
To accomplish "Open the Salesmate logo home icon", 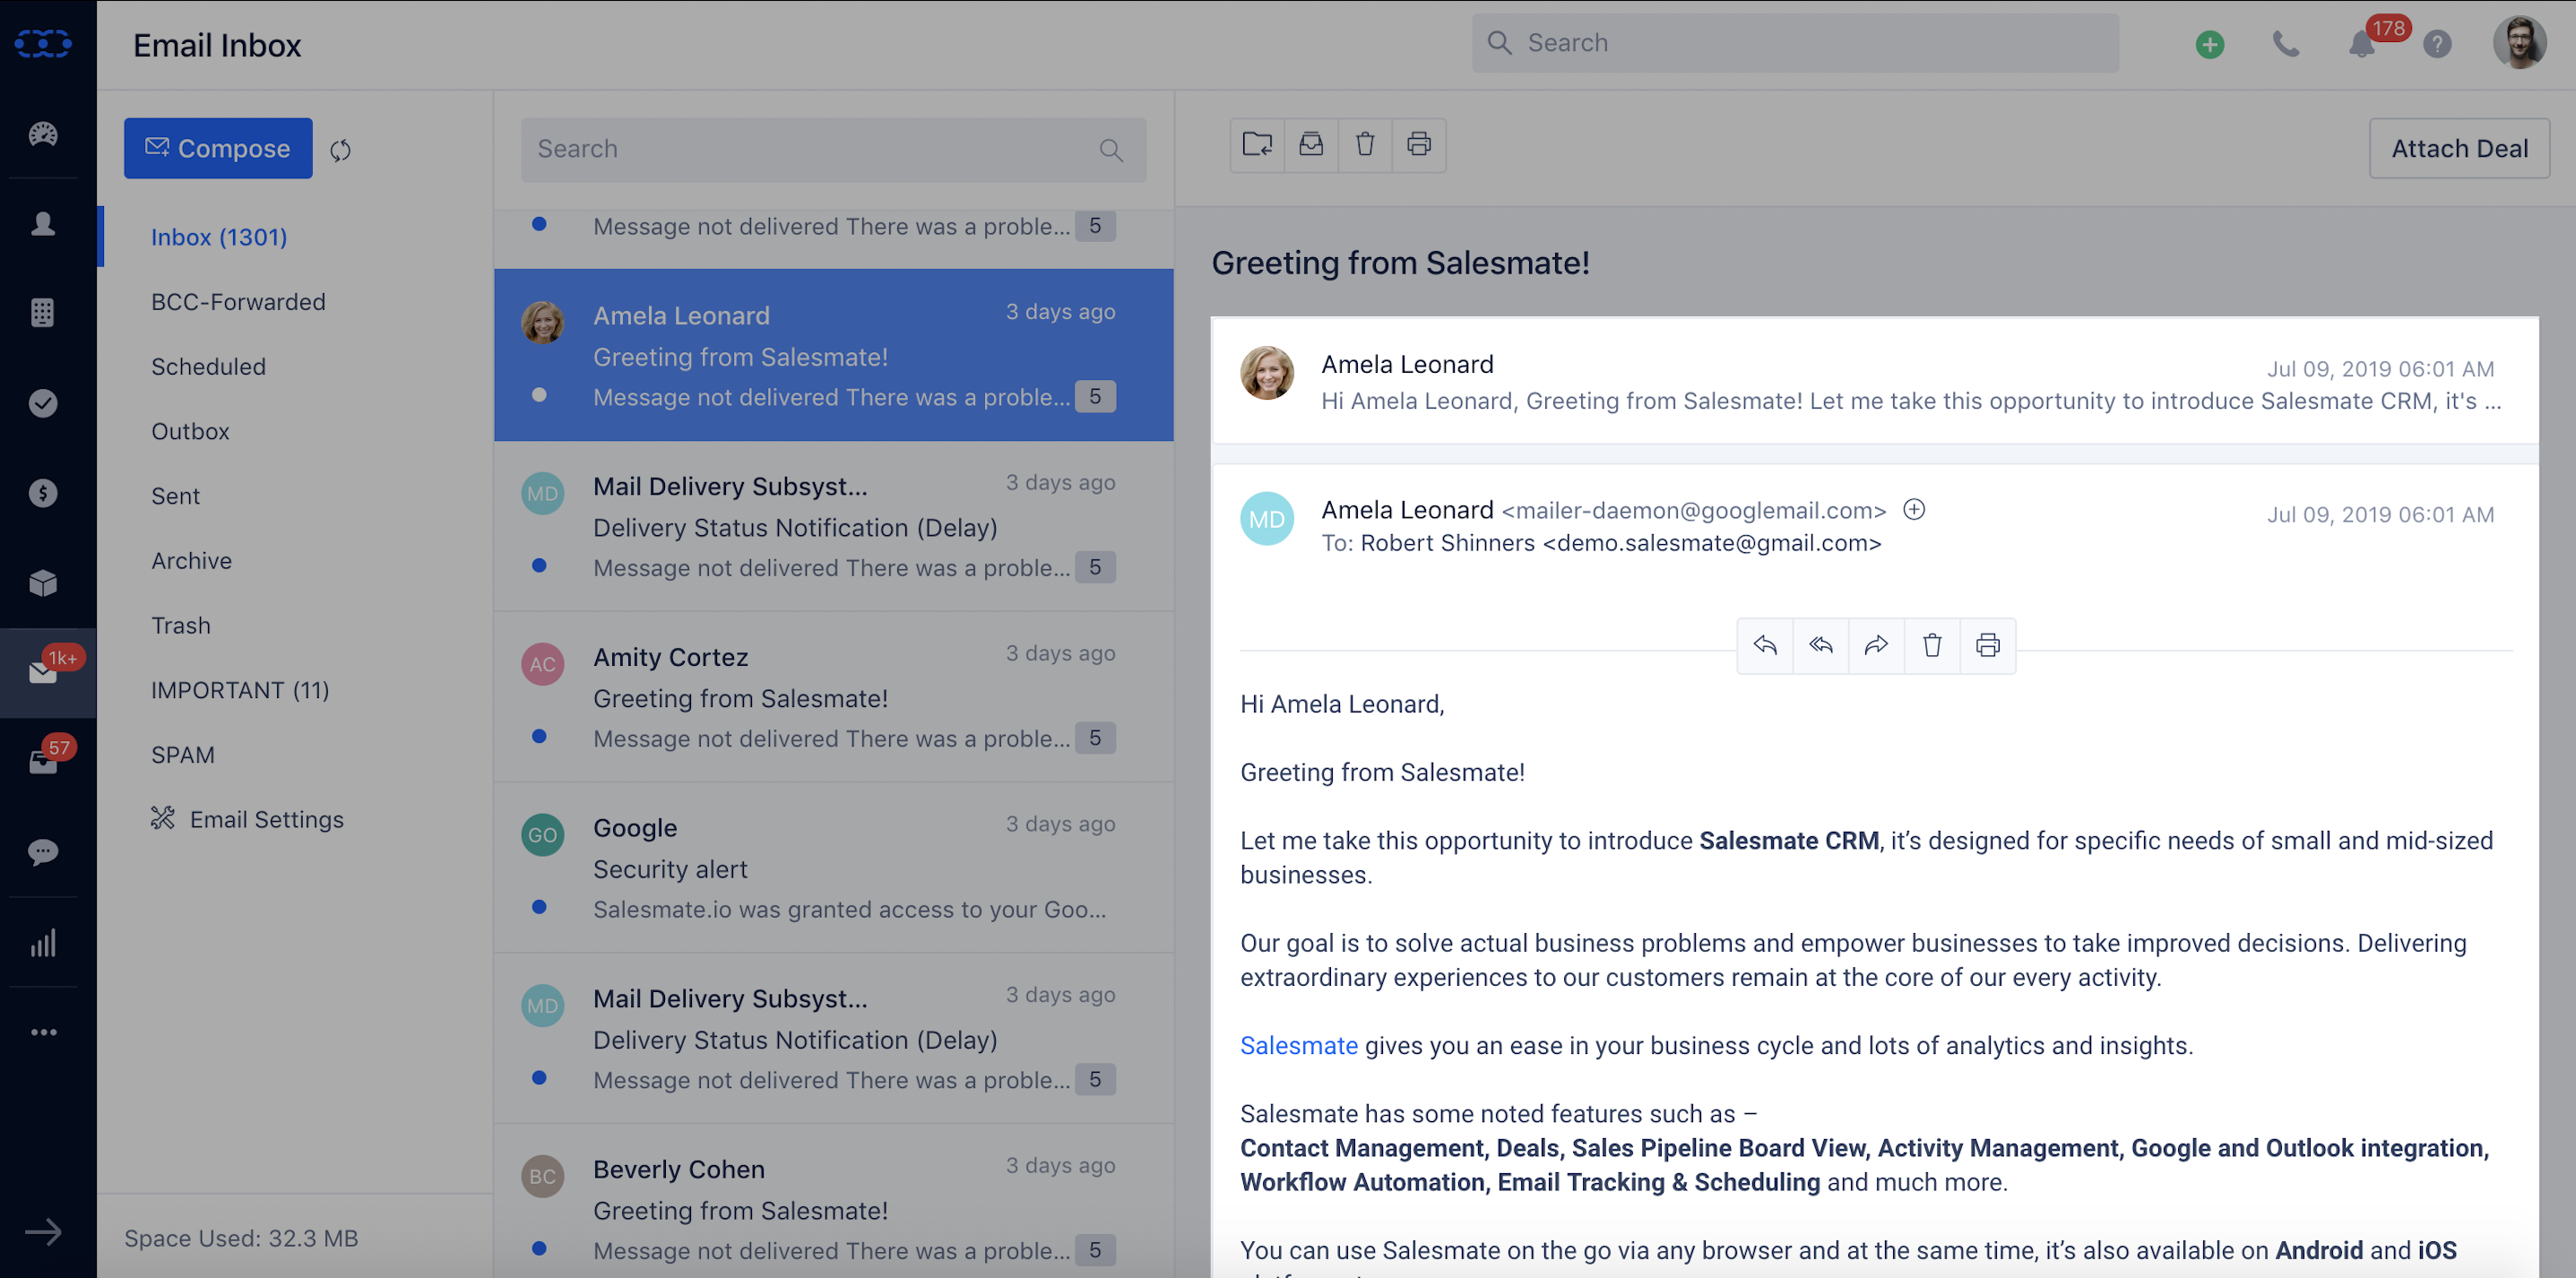I will [43, 44].
